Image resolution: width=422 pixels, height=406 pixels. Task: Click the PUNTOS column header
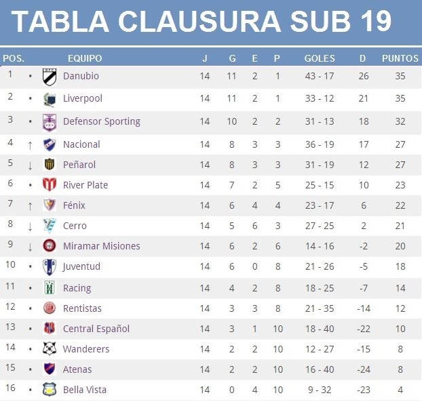tap(400, 58)
